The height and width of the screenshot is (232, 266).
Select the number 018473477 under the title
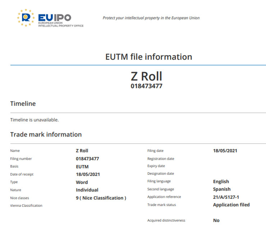coord(146,86)
